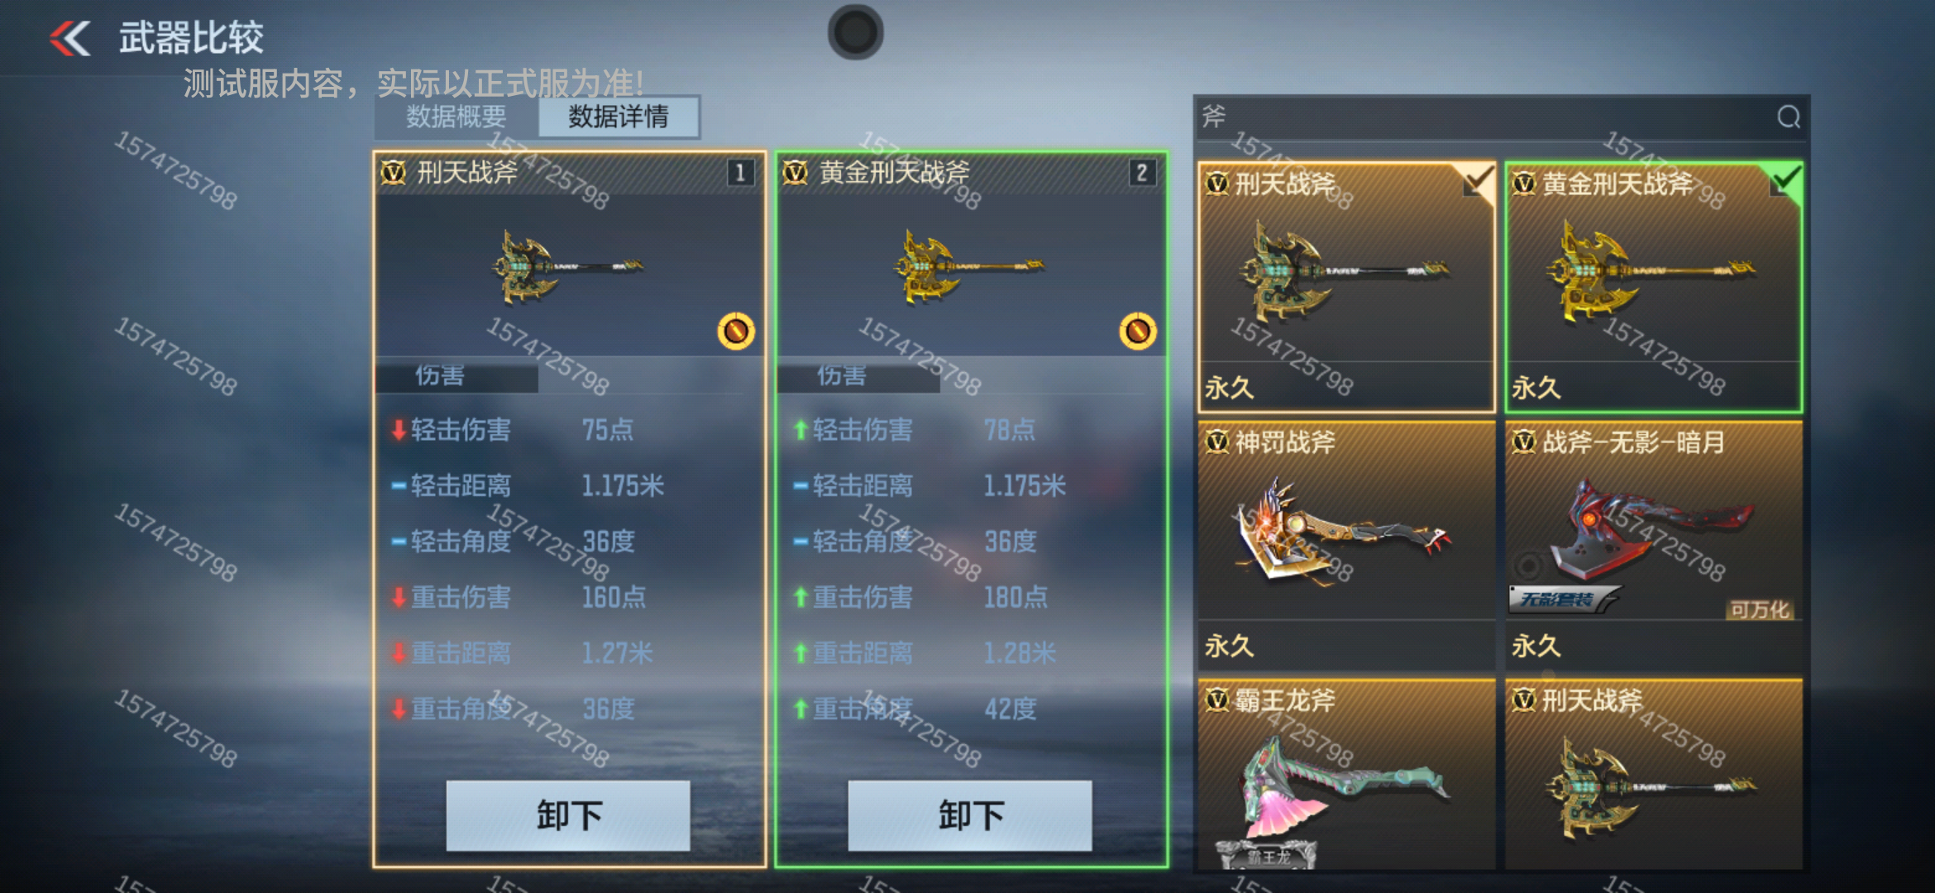The image size is (1935, 893).
Task: Select the 数据详情 tab
Action: [x=619, y=117]
